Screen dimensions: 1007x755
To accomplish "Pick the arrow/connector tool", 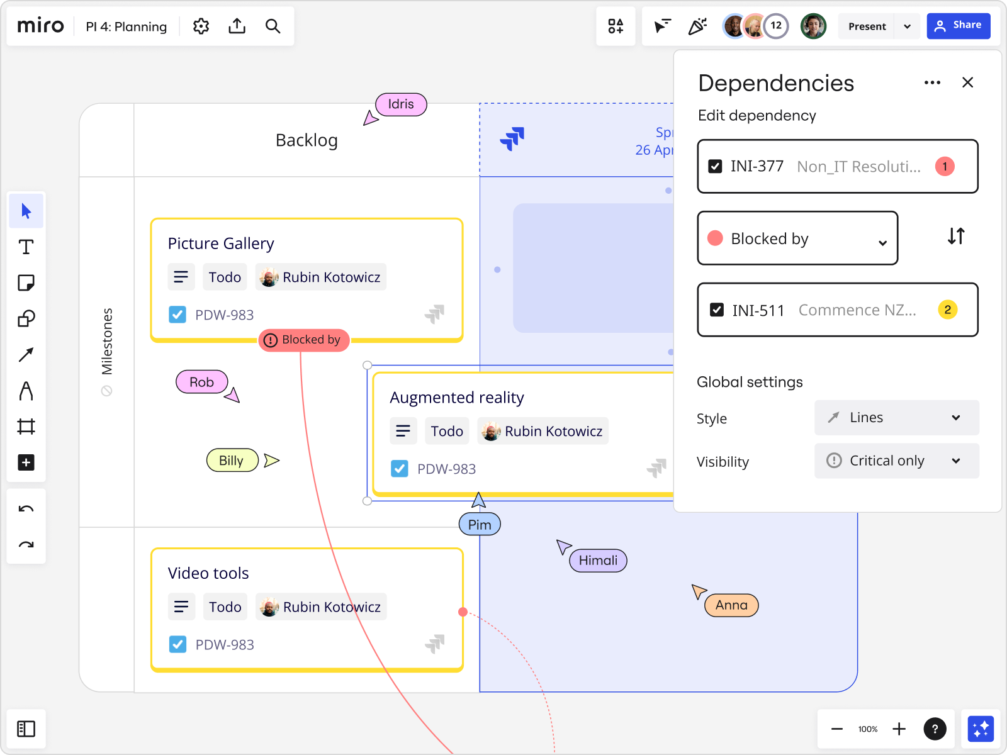I will [x=26, y=354].
